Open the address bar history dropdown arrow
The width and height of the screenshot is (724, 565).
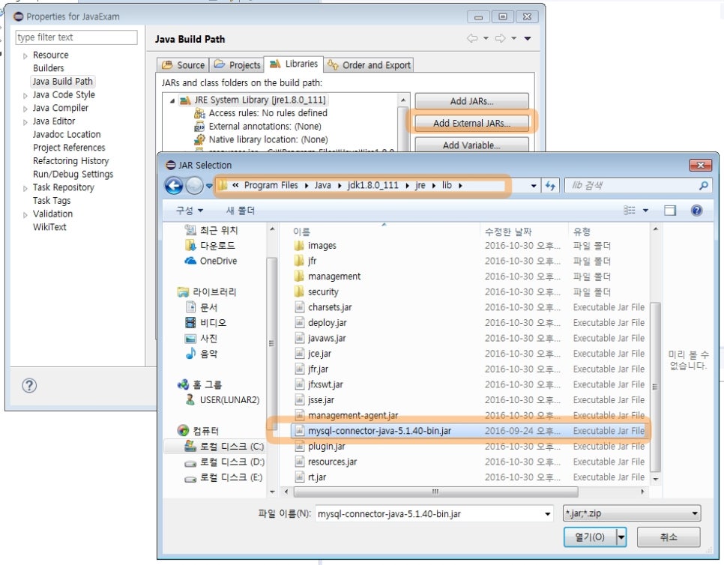tap(534, 186)
